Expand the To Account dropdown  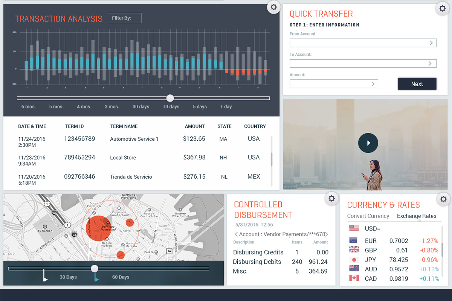(430, 64)
